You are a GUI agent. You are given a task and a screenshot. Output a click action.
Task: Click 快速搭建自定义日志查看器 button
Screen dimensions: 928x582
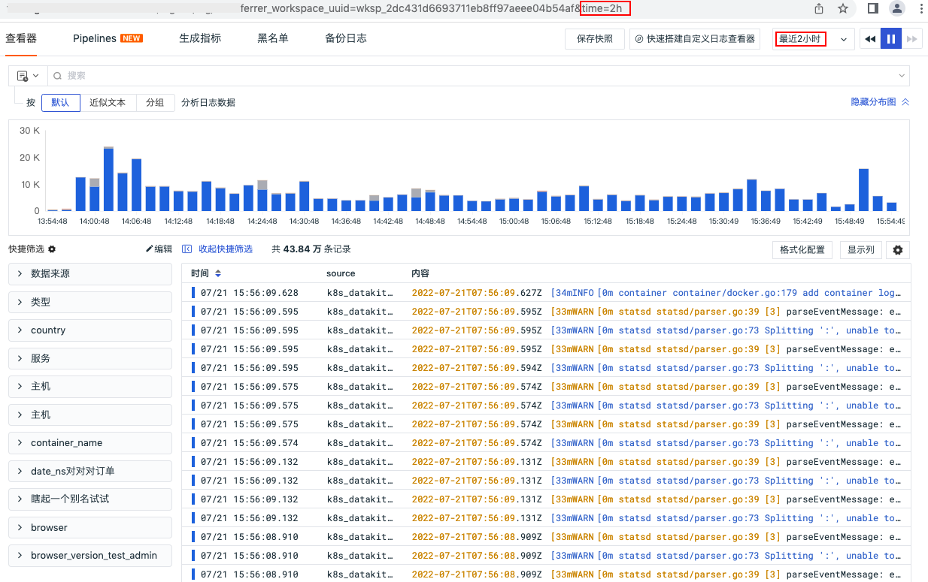coord(695,39)
